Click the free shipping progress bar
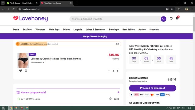Viewport: 195px width, 110px height. coord(68,44)
